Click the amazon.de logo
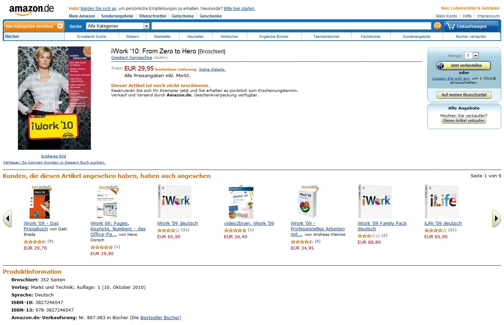Image resolution: width=504 pixels, height=325 pixels. coord(31,10)
